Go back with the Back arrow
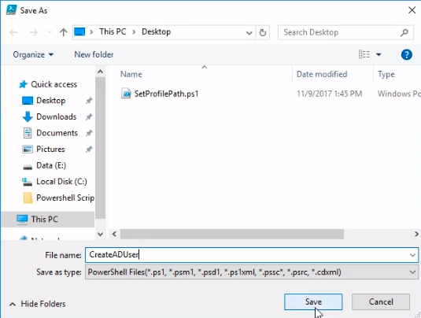The width and height of the screenshot is (421, 318). click(x=13, y=32)
